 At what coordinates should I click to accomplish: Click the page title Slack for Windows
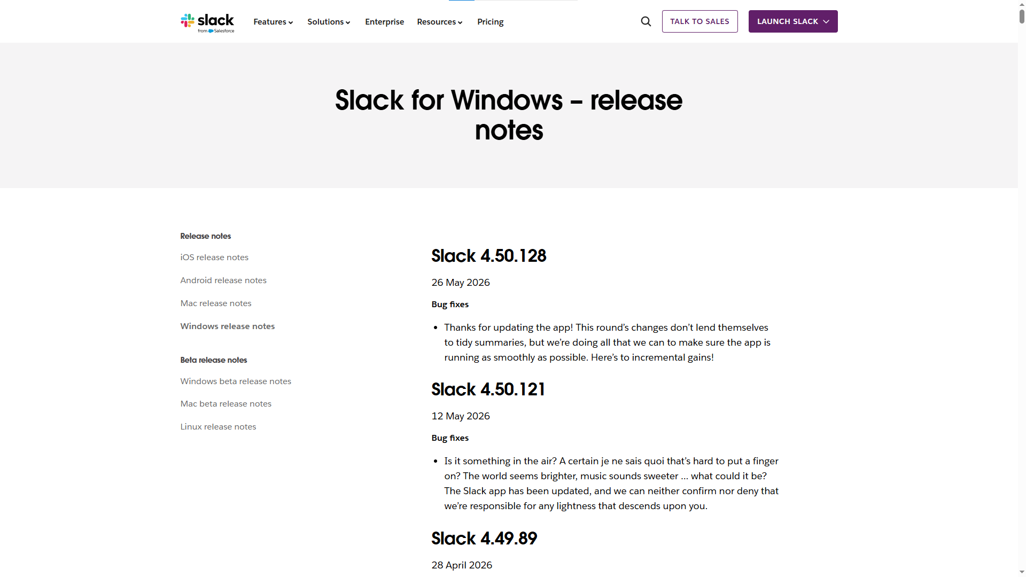[x=509, y=115]
